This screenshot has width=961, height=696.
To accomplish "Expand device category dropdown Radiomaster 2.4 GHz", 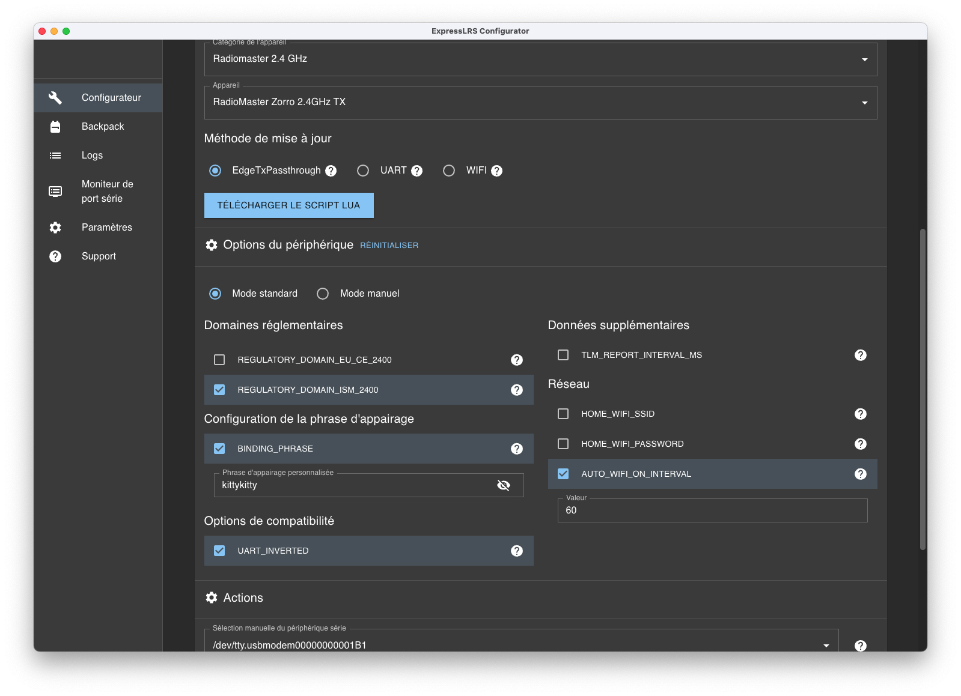I will (540, 59).
